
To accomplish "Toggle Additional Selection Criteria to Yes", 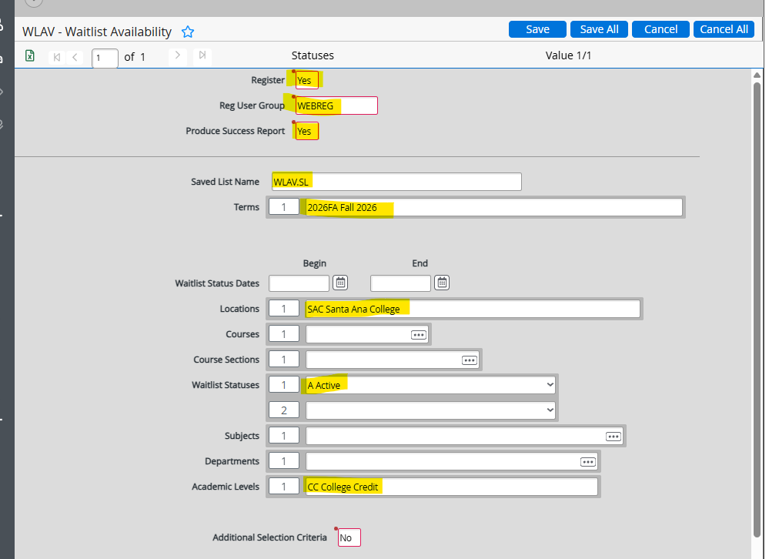I will 348,537.
